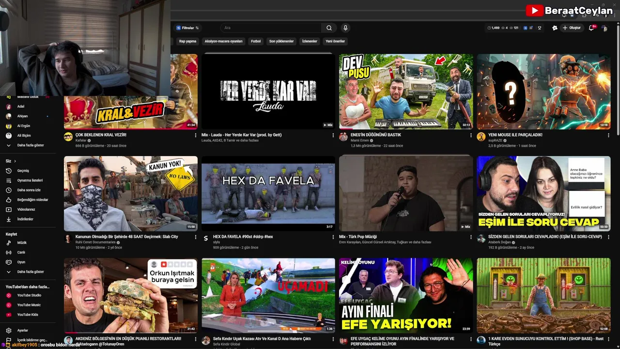Image resolution: width=620 pixels, height=349 pixels.
Task: Select İzlenenler chip
Action: (310, 41)
